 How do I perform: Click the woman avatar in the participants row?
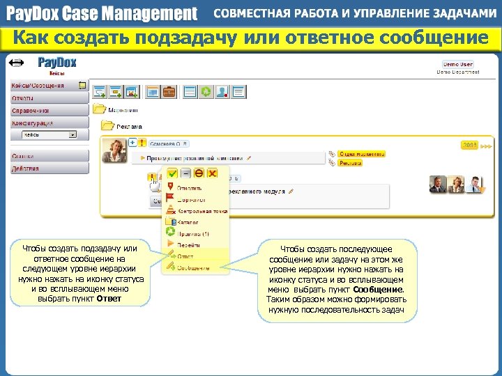click(x=456, y=184)
